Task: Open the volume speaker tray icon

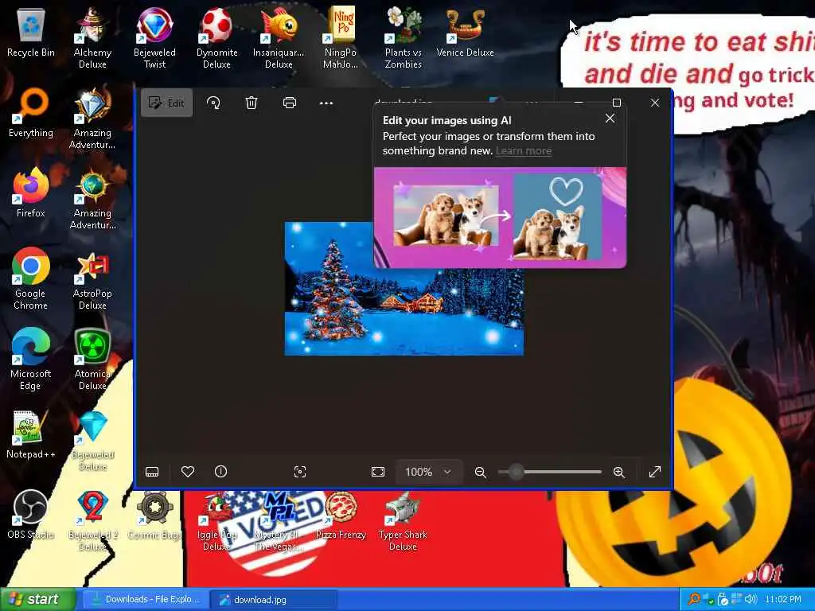Action: (x=751, y=600)
